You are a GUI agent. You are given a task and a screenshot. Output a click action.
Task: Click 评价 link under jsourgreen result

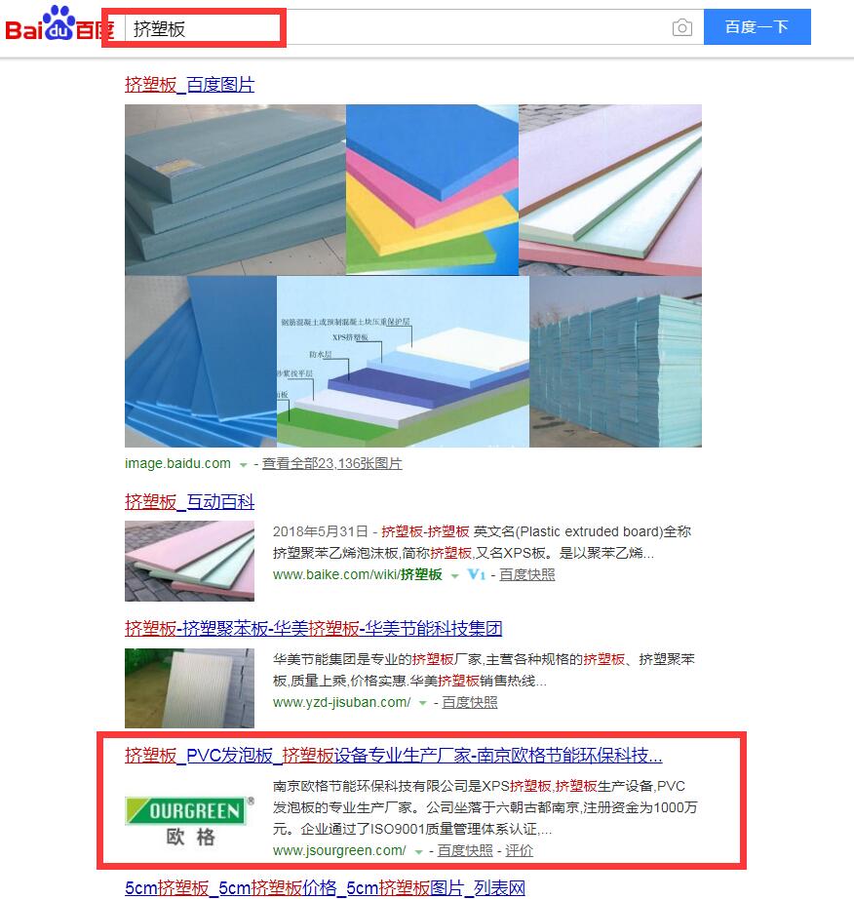point(520,851)
